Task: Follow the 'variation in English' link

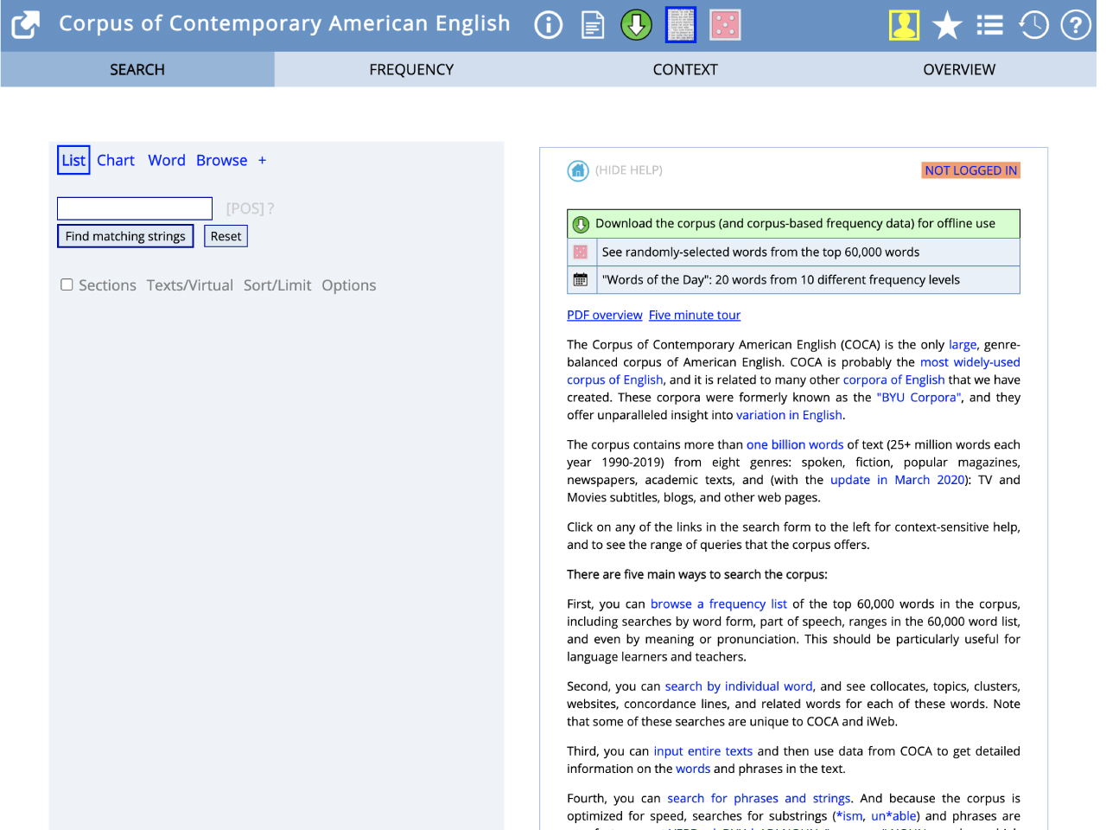Action: (x=789, y=415)
